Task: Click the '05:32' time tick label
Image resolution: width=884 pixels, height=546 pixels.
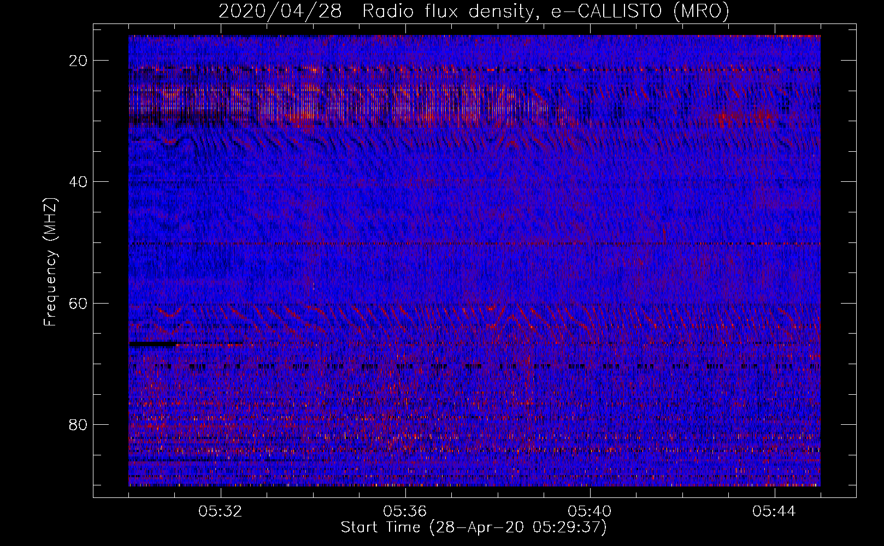Action: point(221,512)
